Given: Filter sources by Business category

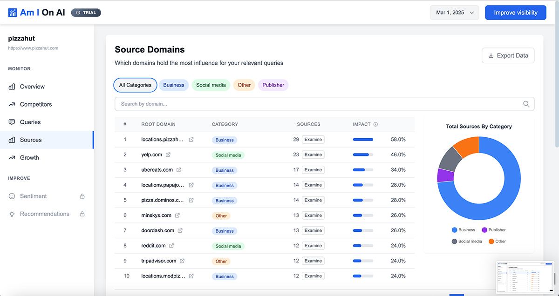Looking at the screenshot, I should (x=174, y=85).
